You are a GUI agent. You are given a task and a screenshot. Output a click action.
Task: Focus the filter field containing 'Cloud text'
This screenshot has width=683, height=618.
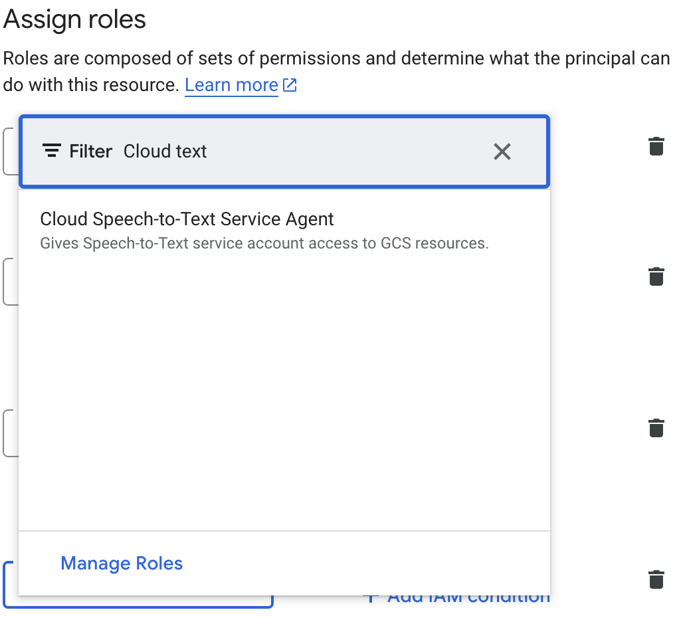(299, 152)
